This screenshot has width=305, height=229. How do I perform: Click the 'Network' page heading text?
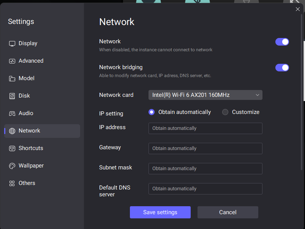pos(117,22)
